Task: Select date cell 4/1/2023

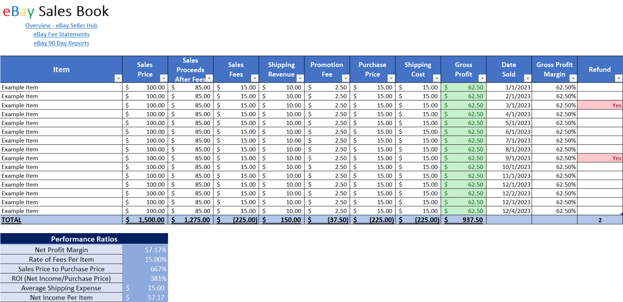Action: (x=509, y=114)
